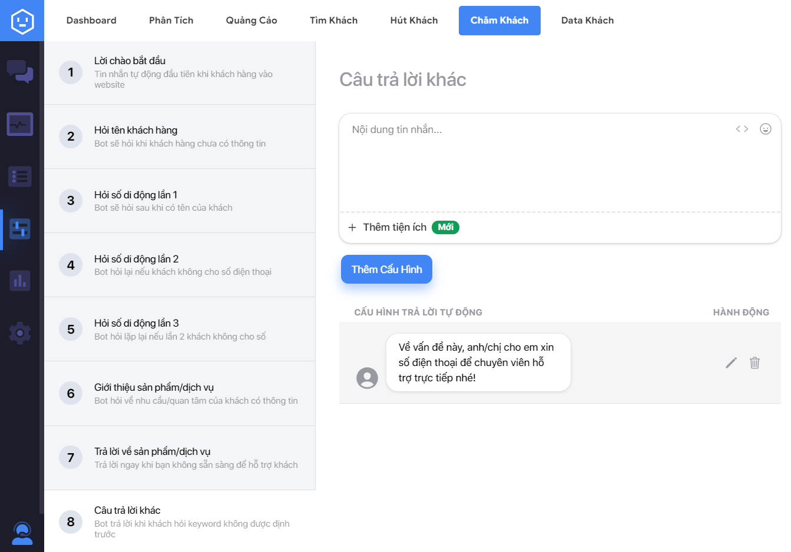Viewport: 791px width, 552px height.
Task: Click the Mới badge
Action: 445,227
